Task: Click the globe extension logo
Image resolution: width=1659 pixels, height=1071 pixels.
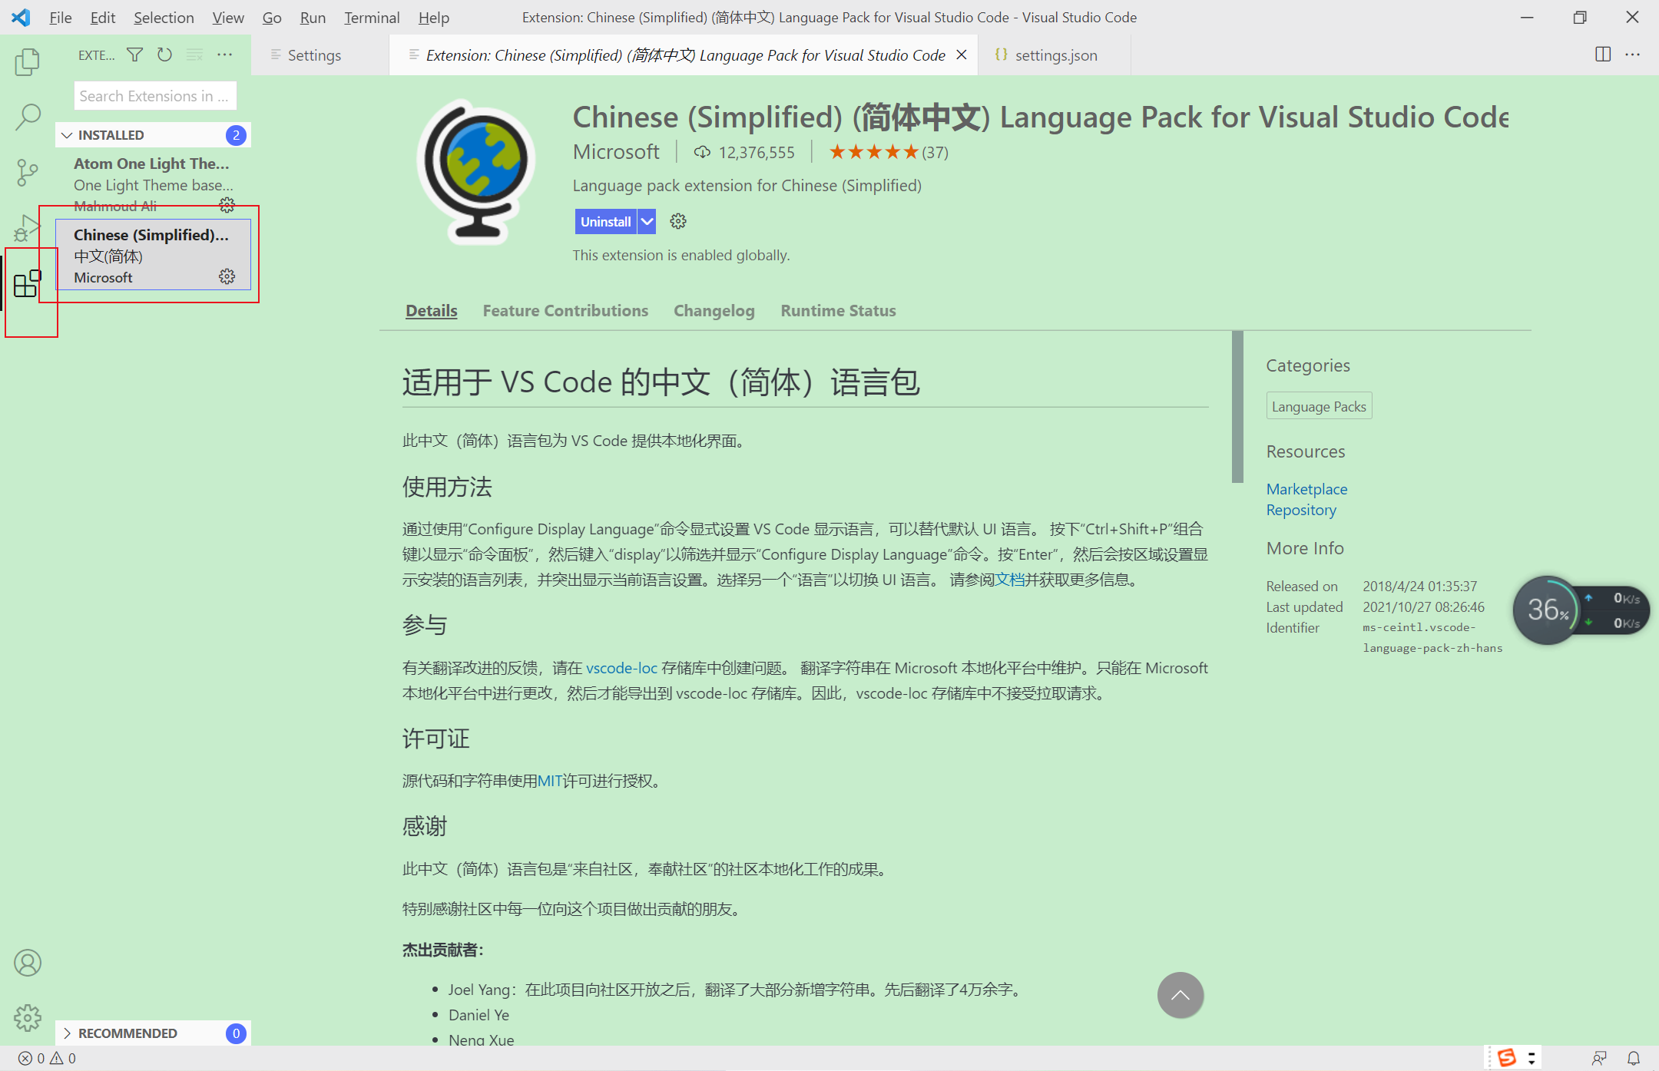Action: (x=477, y=170)
